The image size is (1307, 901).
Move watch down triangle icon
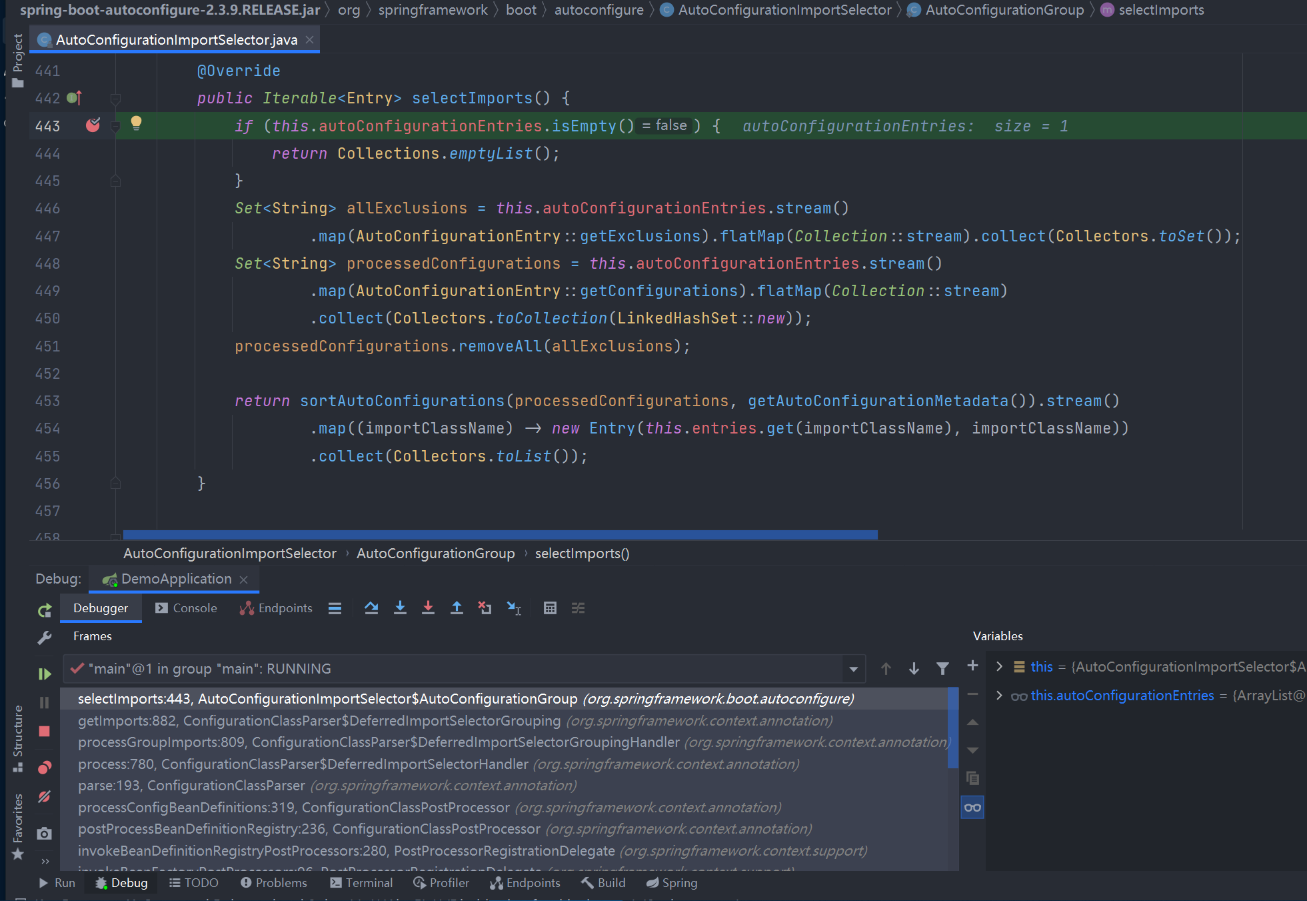point(972,750)
